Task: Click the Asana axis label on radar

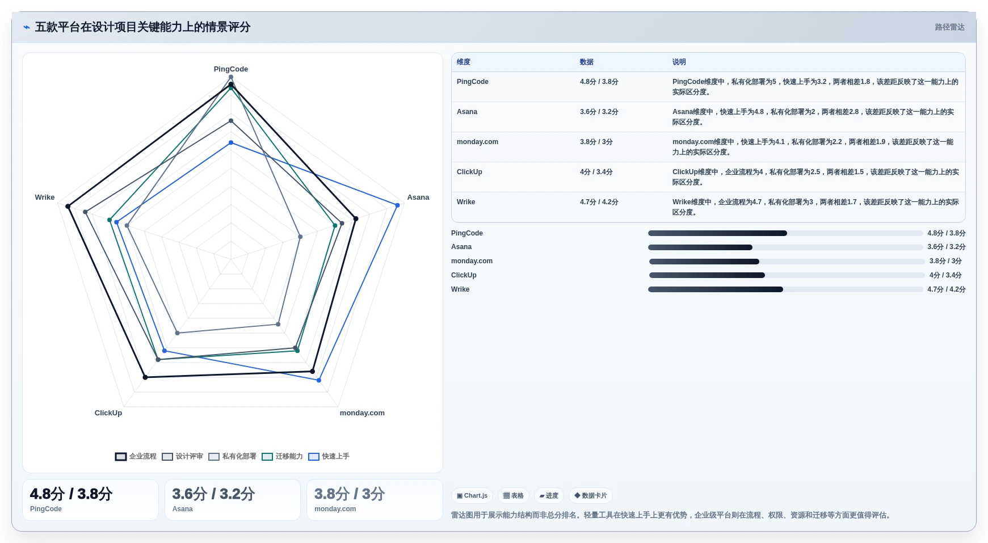Action: pyautogui.click(x=418, y=197)
